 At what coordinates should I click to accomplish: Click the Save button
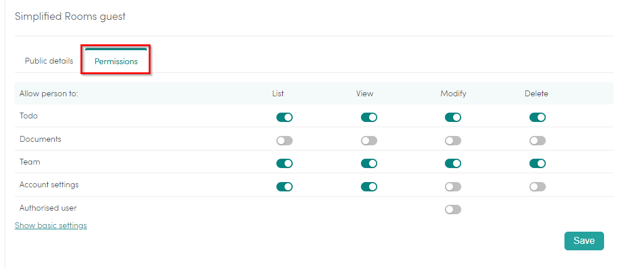tap(584, 241)
